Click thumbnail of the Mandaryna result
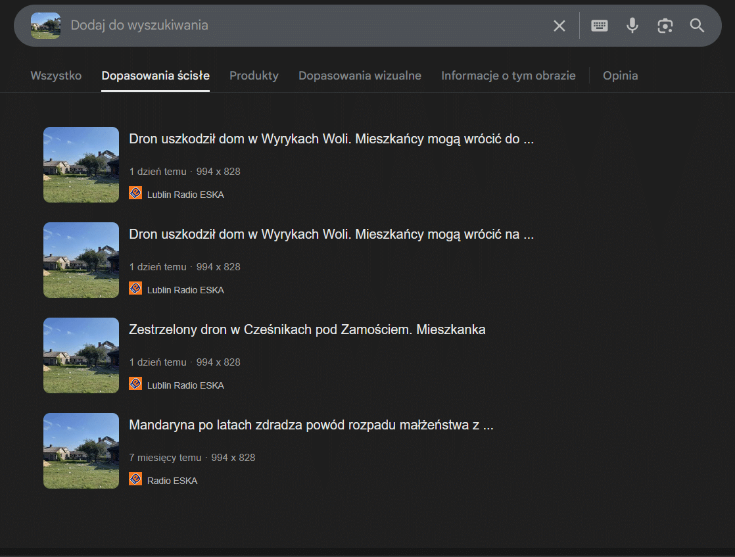Screen dimensions: 735x557 click(x=81, y=450)
